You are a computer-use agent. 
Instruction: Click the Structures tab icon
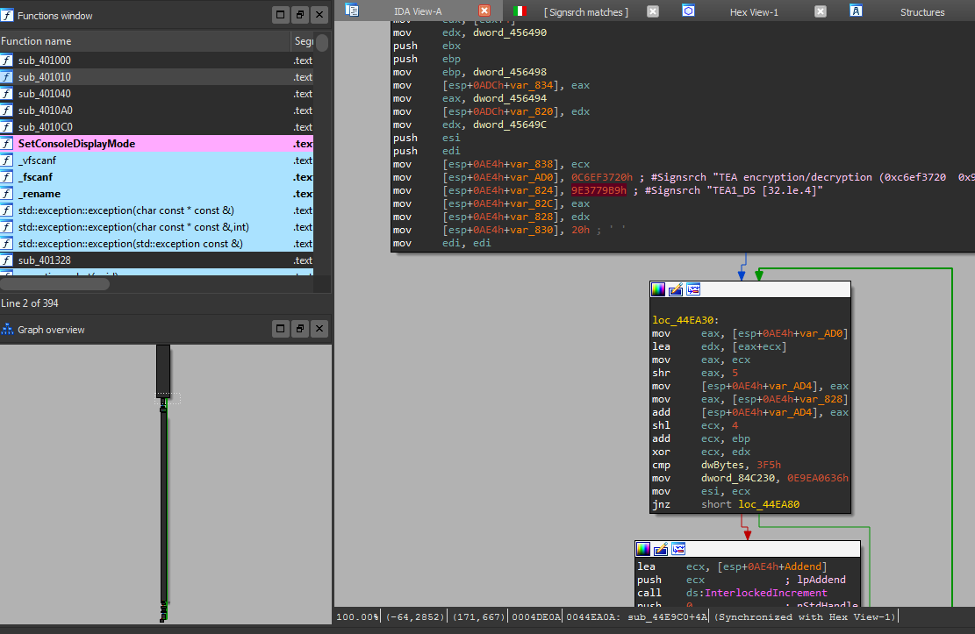click(x=856, y=11)
